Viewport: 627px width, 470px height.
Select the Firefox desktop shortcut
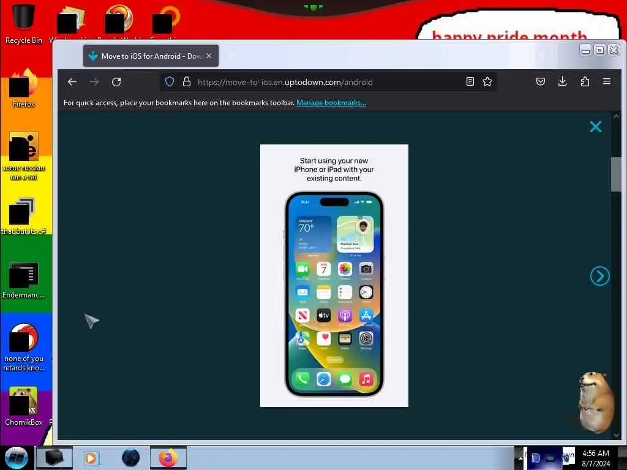24,88
